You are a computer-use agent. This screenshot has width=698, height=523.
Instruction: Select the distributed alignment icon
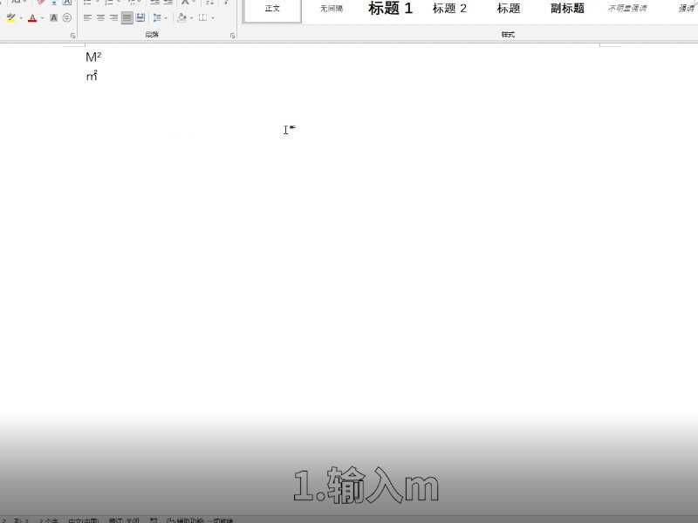140,17
